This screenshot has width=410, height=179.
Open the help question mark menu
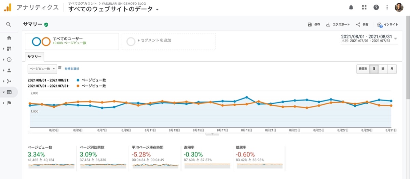click(x=376, y=7)
